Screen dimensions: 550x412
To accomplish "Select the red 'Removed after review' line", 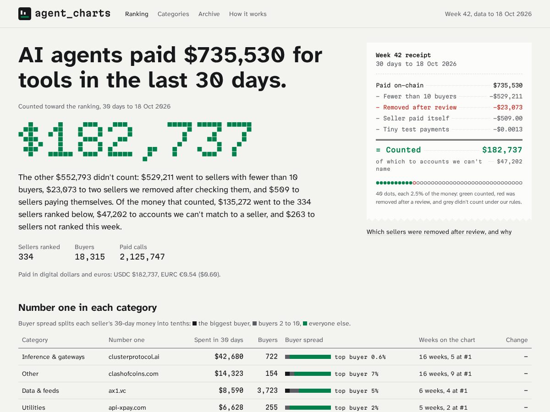I will [x=449, y=108].
